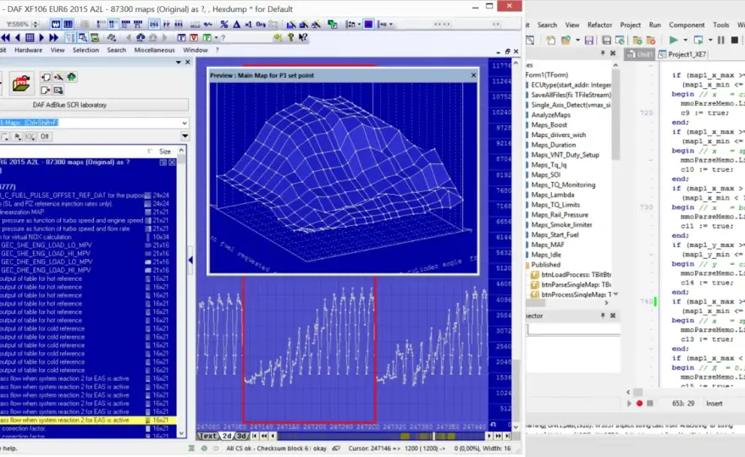
Task: Click Stop square icon in Delphi toolbar
Action: (x=735, y=41)
